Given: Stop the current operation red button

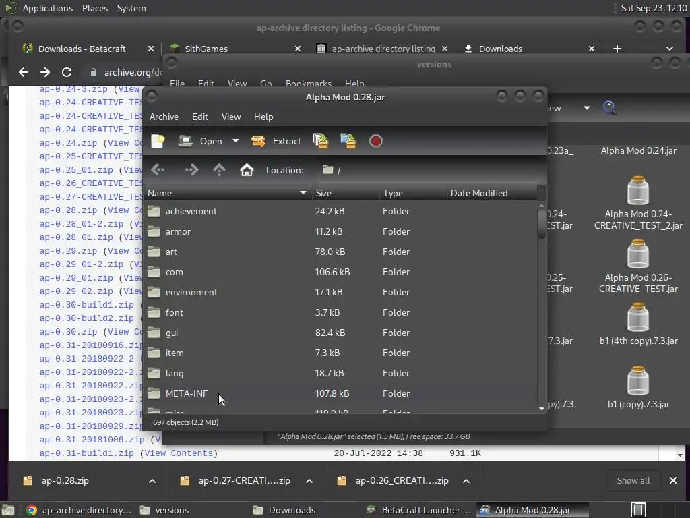Looking at the screenshot, I should point(375,141).
